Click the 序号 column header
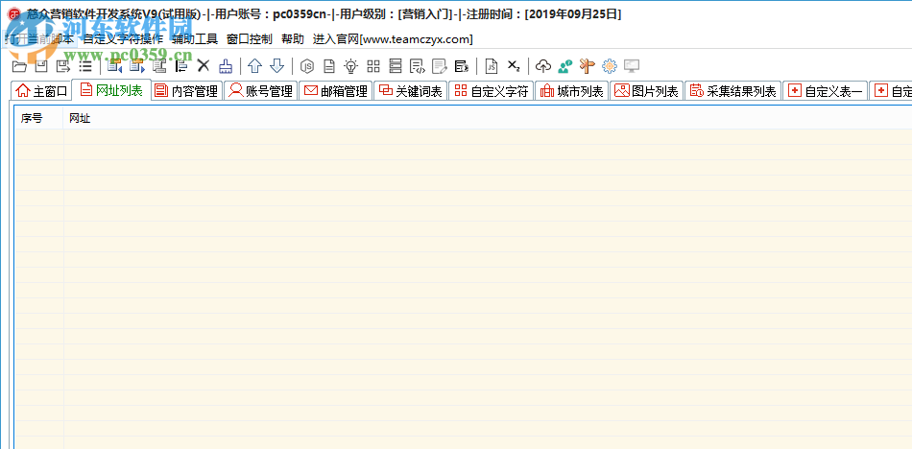Viewport: 912px width, 449px height. 39,119
